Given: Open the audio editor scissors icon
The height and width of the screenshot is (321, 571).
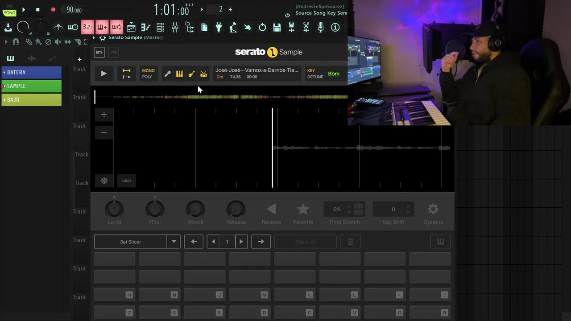Looking at the screenshot, I should click(x=306, y=27).
